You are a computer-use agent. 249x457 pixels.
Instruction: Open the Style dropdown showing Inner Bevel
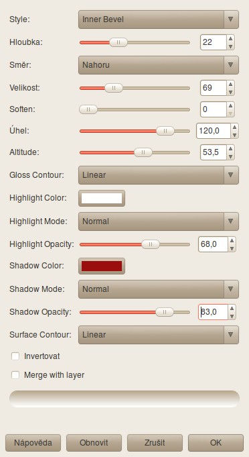point(159,19)
